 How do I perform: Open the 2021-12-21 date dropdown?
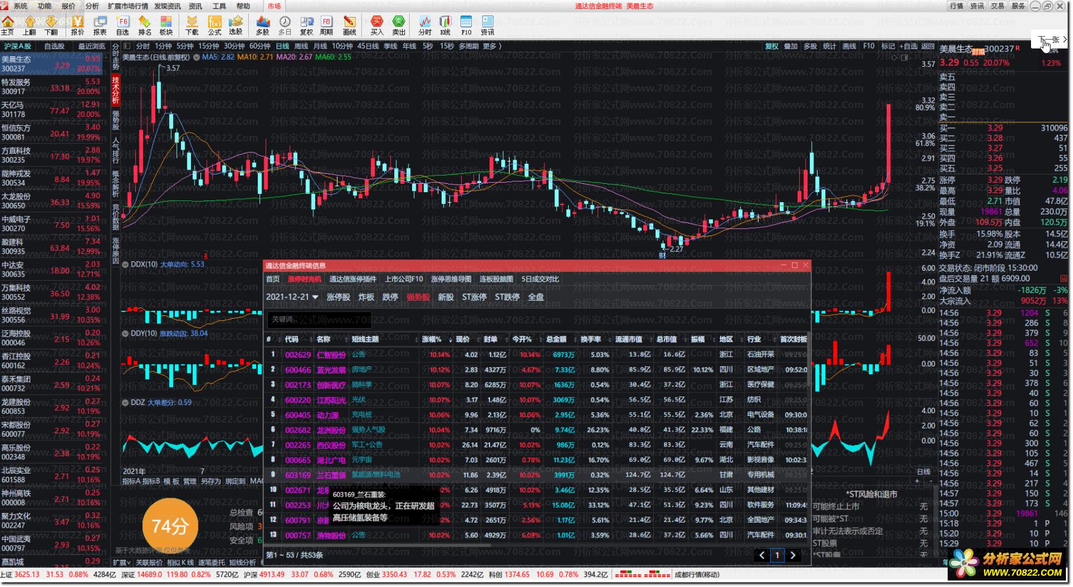[292, 297]
